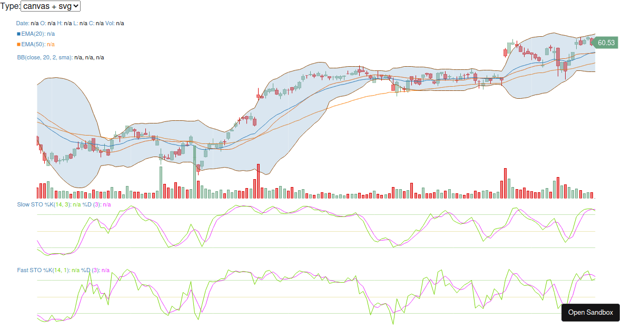Click the last candlestick beside the price tag
This screenshot has height=331, width=632.
point(591,41)
